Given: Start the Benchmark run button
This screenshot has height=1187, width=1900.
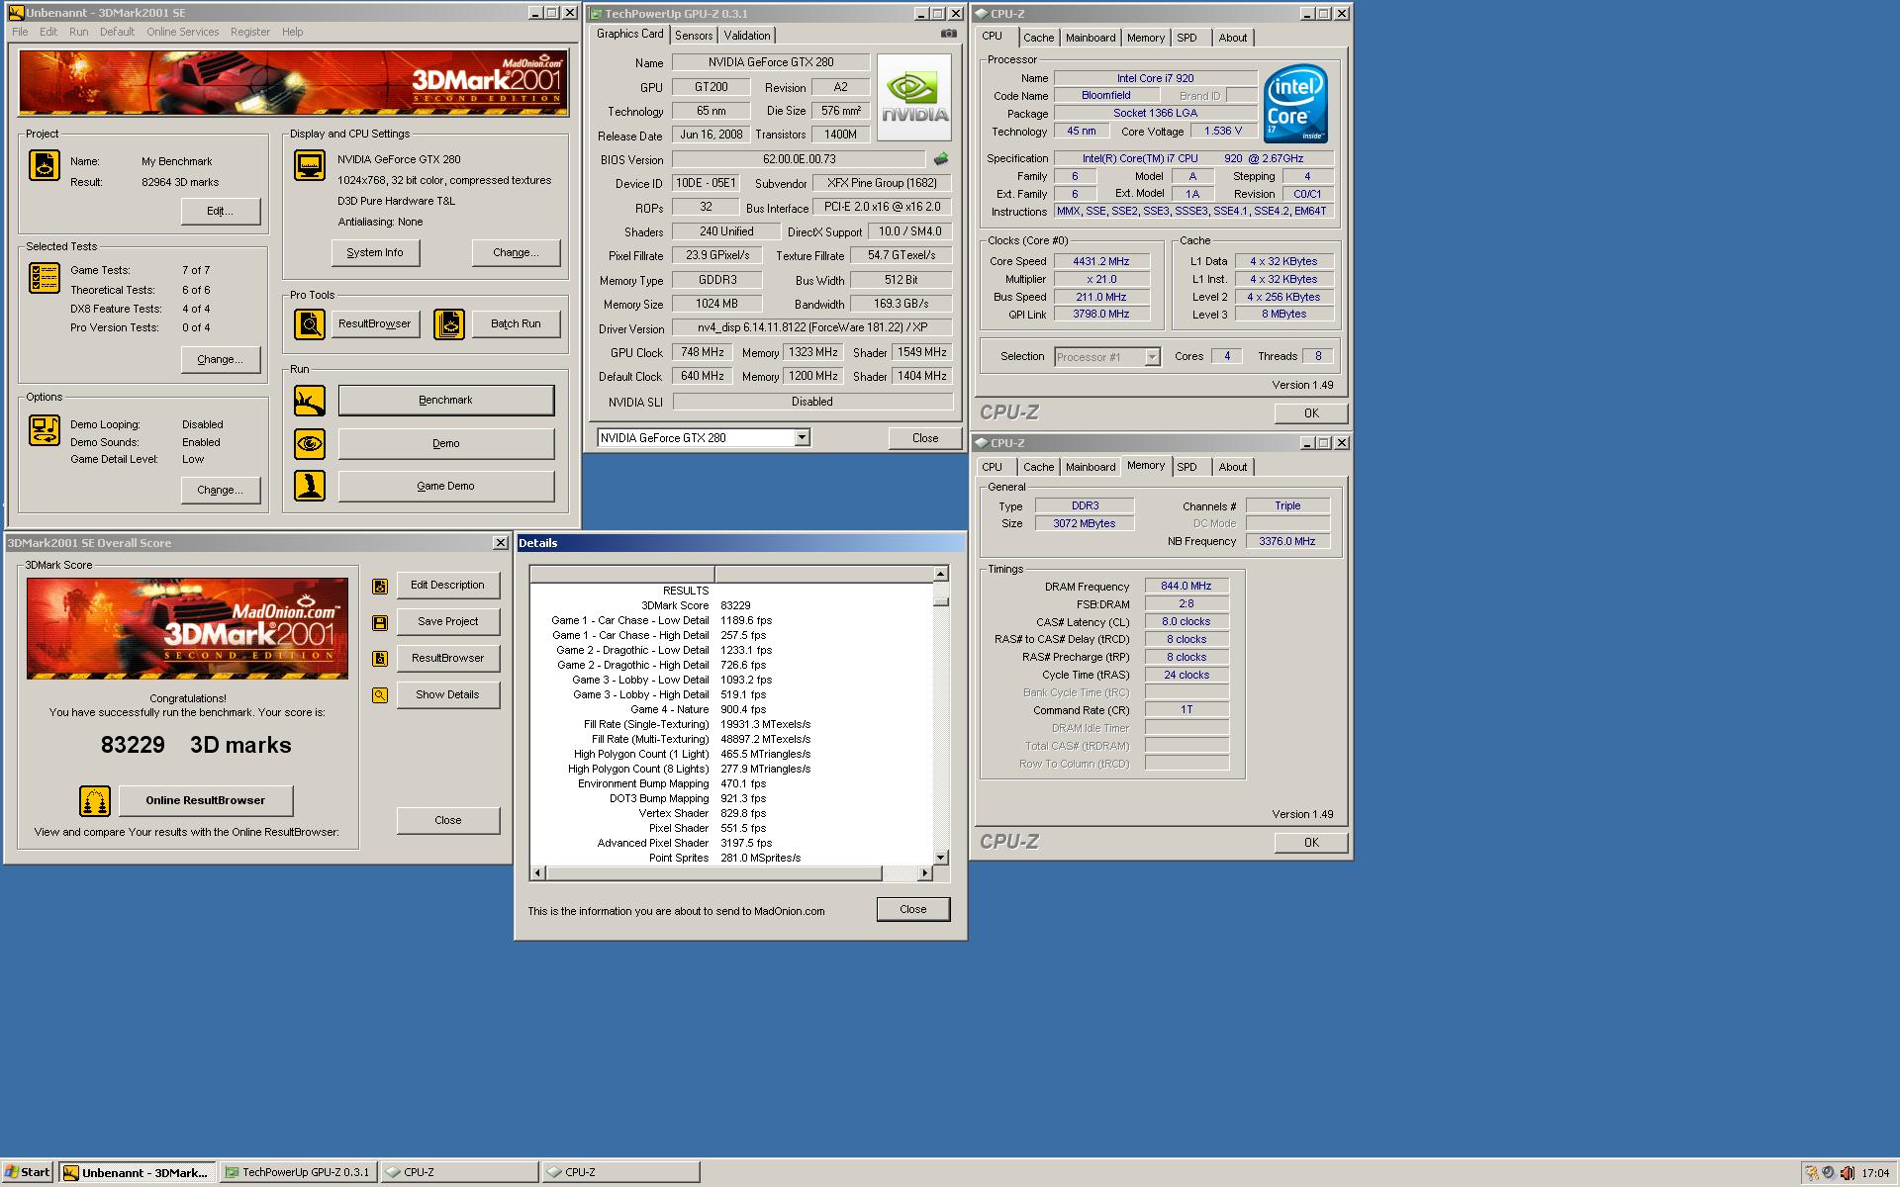Looking at the screenshot, I should point(446,401).
